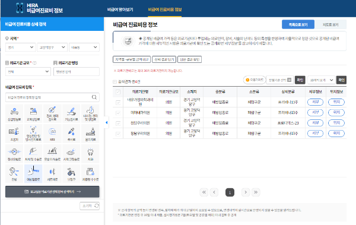
Task: Select the 초음파 ultrasound icon
Action: click(14, 134)
